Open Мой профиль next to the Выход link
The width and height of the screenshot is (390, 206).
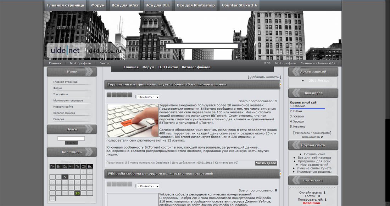click(x=80, y=63)
